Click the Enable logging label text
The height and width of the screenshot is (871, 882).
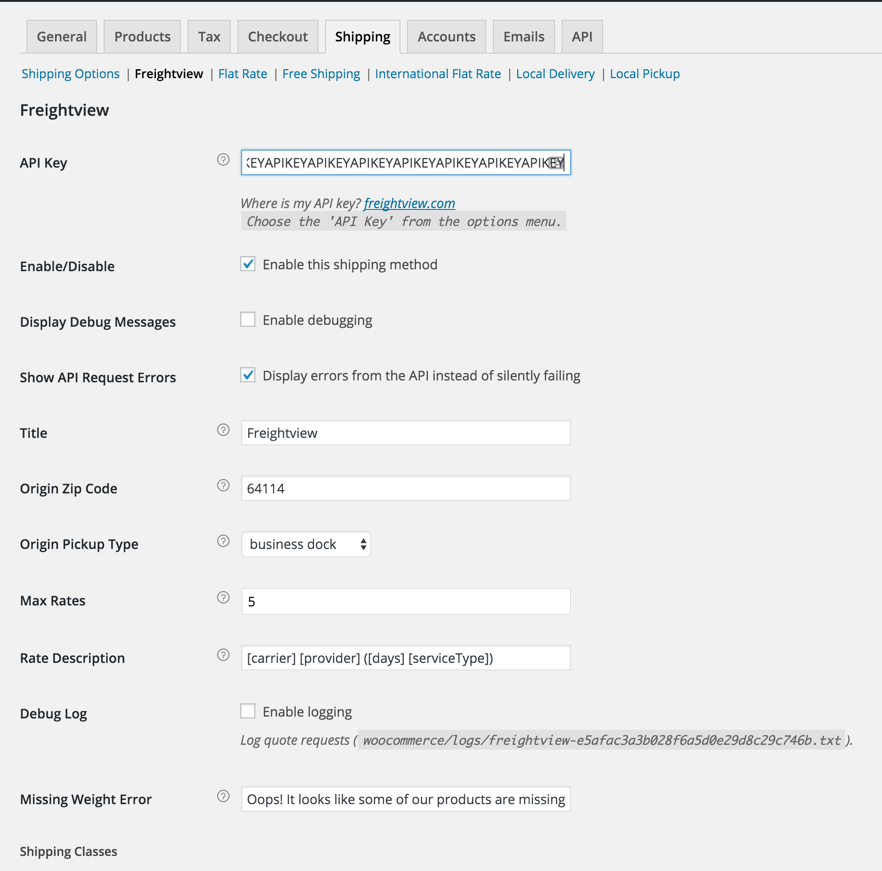pyautogui.click(x=307, y=712)
